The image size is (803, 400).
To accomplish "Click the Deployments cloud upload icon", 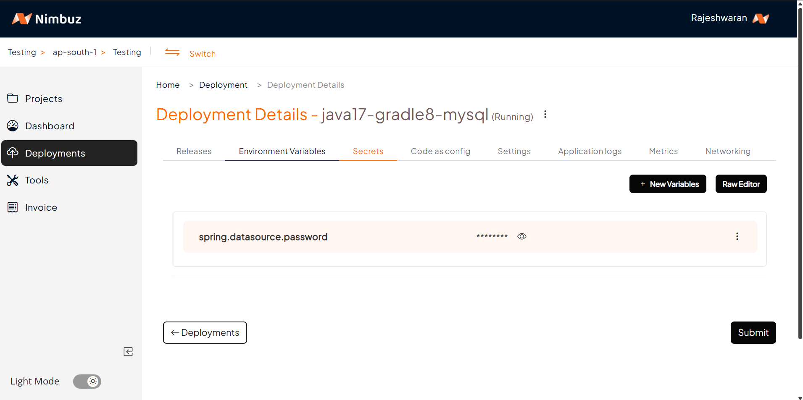I will coord(13,153).
